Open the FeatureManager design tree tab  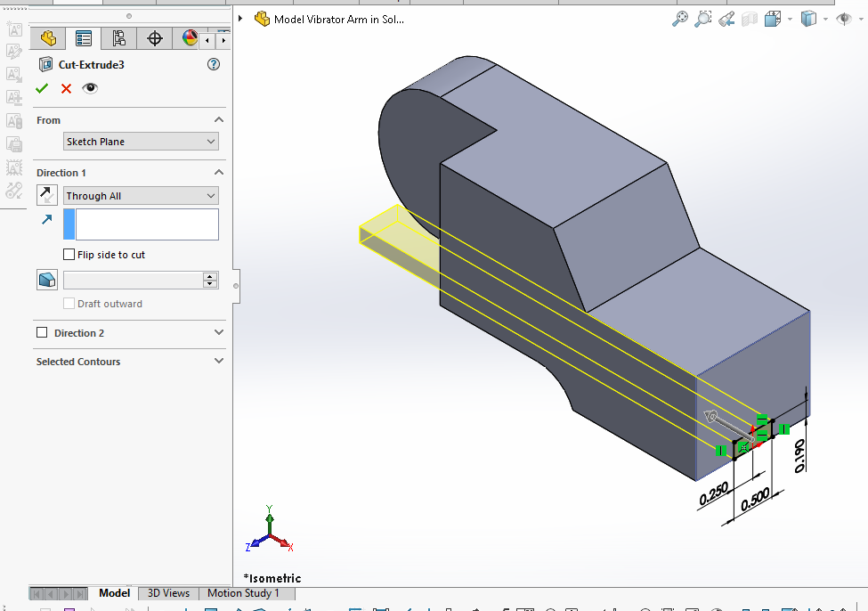[48, 38]
